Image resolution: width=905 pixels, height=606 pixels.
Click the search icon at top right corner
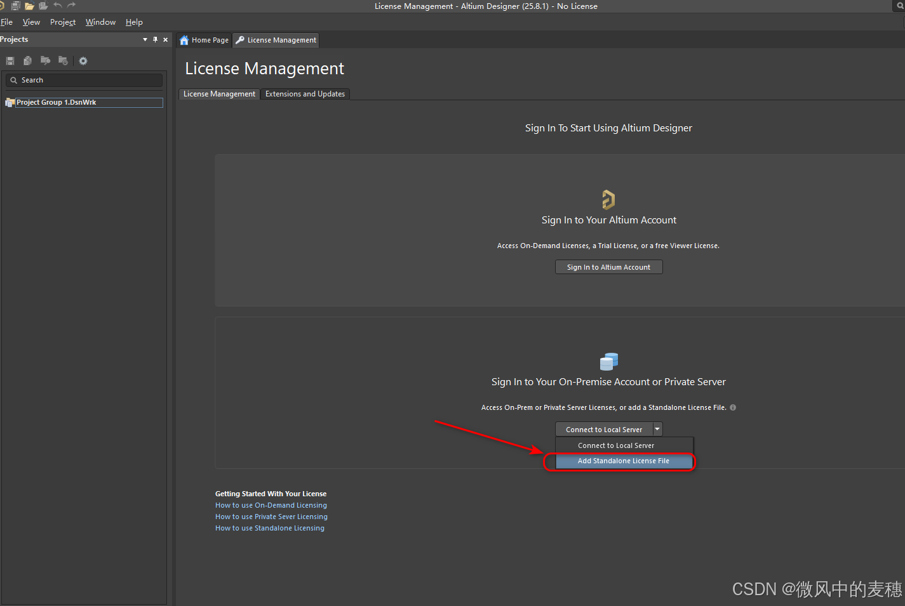click(900, 6)
